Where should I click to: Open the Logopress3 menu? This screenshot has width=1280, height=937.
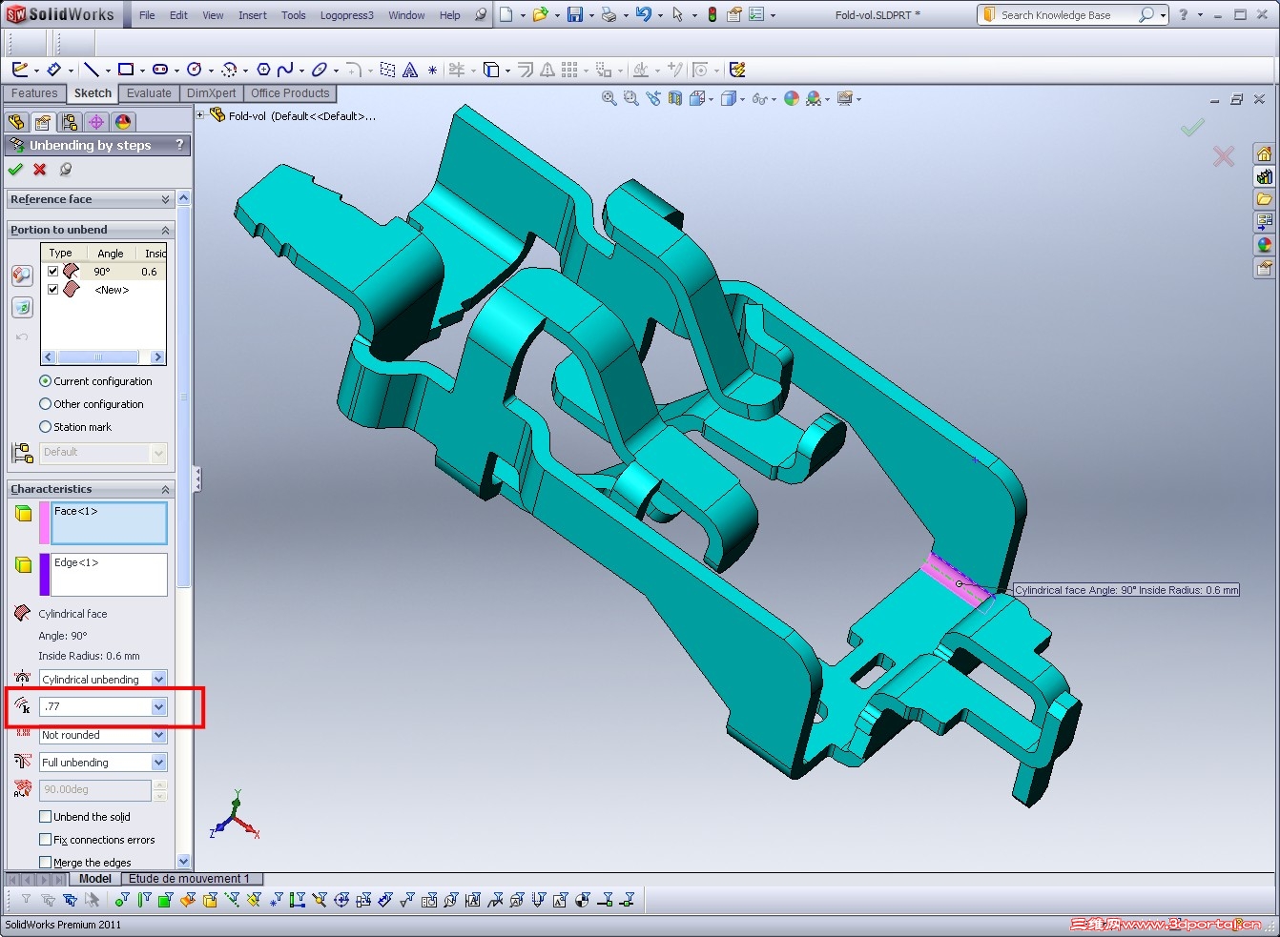click(x=347, y=15)
